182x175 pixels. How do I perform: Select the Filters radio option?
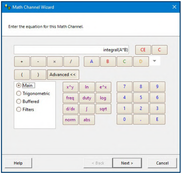click(x=25, y=110)
